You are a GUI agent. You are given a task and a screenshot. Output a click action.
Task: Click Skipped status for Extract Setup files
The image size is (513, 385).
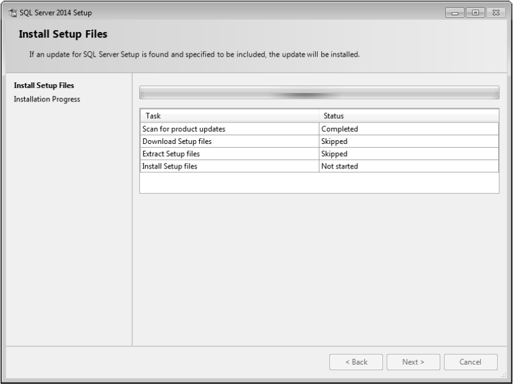(x=409, y=154)
